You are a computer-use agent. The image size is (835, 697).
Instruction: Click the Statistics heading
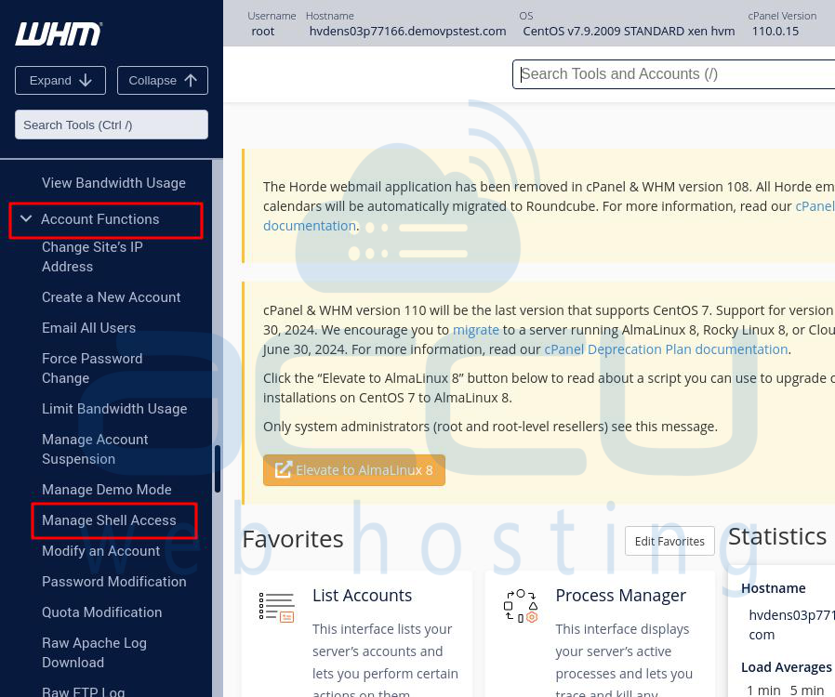tap(777, 537)
